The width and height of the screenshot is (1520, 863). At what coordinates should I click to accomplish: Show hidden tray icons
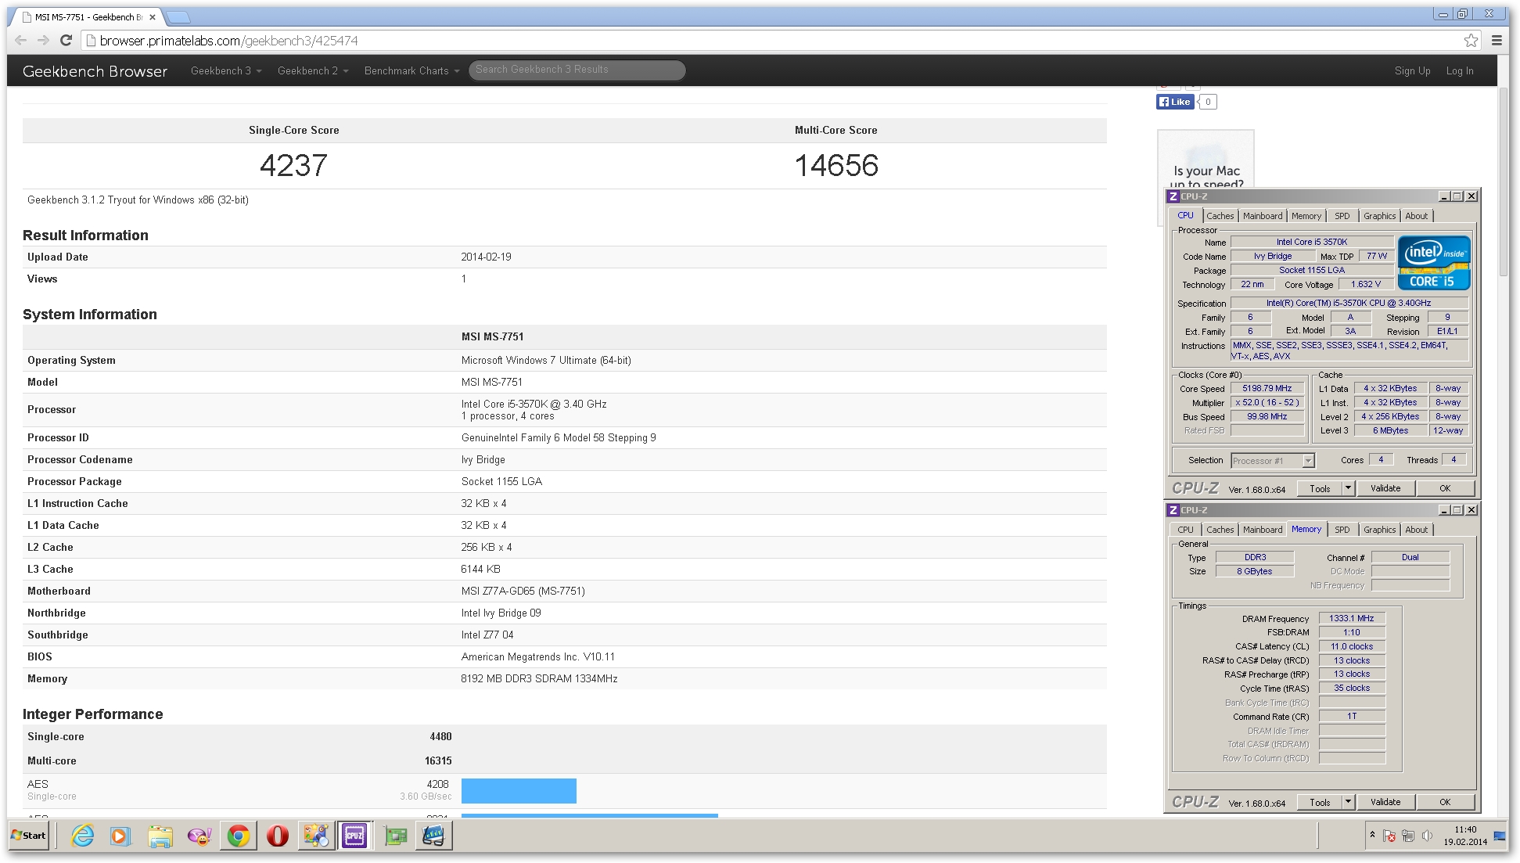(x=1372, y=836)
